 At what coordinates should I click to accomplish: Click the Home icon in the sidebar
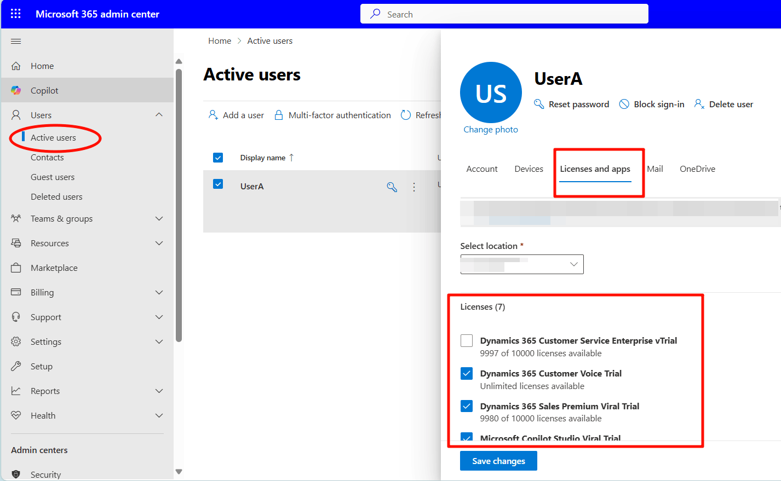coord(16,66)
